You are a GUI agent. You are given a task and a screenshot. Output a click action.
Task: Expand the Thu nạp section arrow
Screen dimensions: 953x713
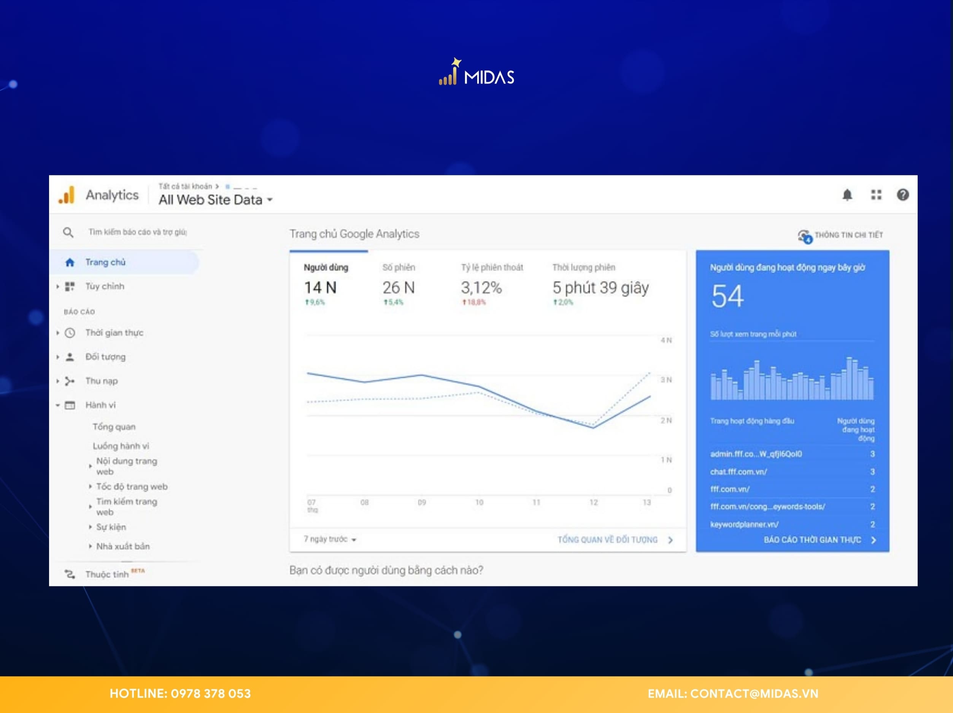[58, 381]
